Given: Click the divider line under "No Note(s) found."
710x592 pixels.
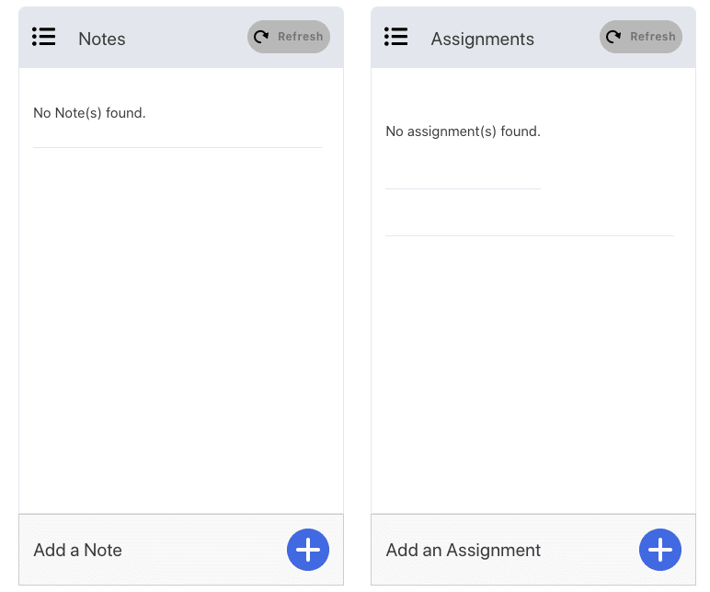Looking at the screenshot, I should click(x=177, y=148).
